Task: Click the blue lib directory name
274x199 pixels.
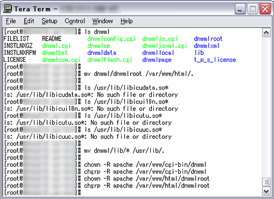Action: click(199, 53)
